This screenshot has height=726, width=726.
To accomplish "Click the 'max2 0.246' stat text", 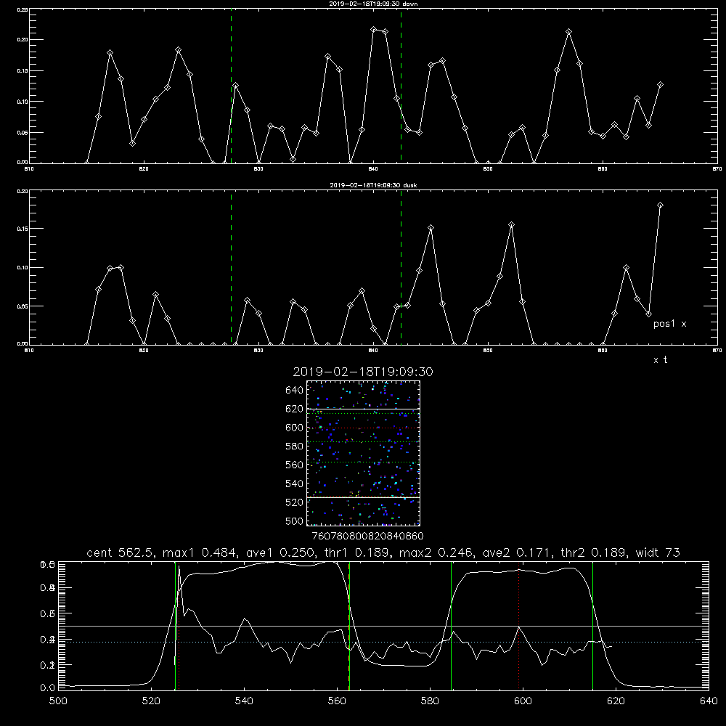I will [x=436, y=552].
